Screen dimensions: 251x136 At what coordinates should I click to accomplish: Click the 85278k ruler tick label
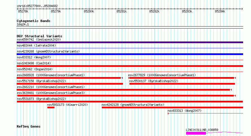pos(23,11)
